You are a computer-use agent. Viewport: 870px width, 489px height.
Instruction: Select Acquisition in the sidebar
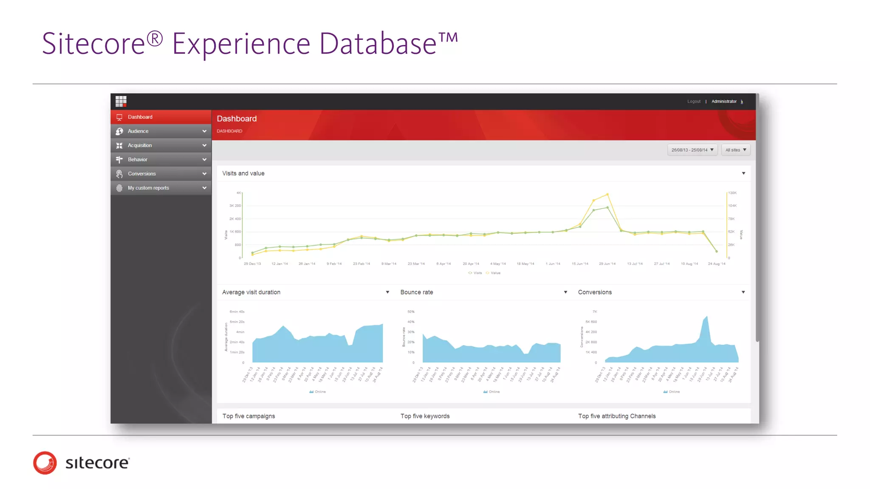click(x=161, y=146)
